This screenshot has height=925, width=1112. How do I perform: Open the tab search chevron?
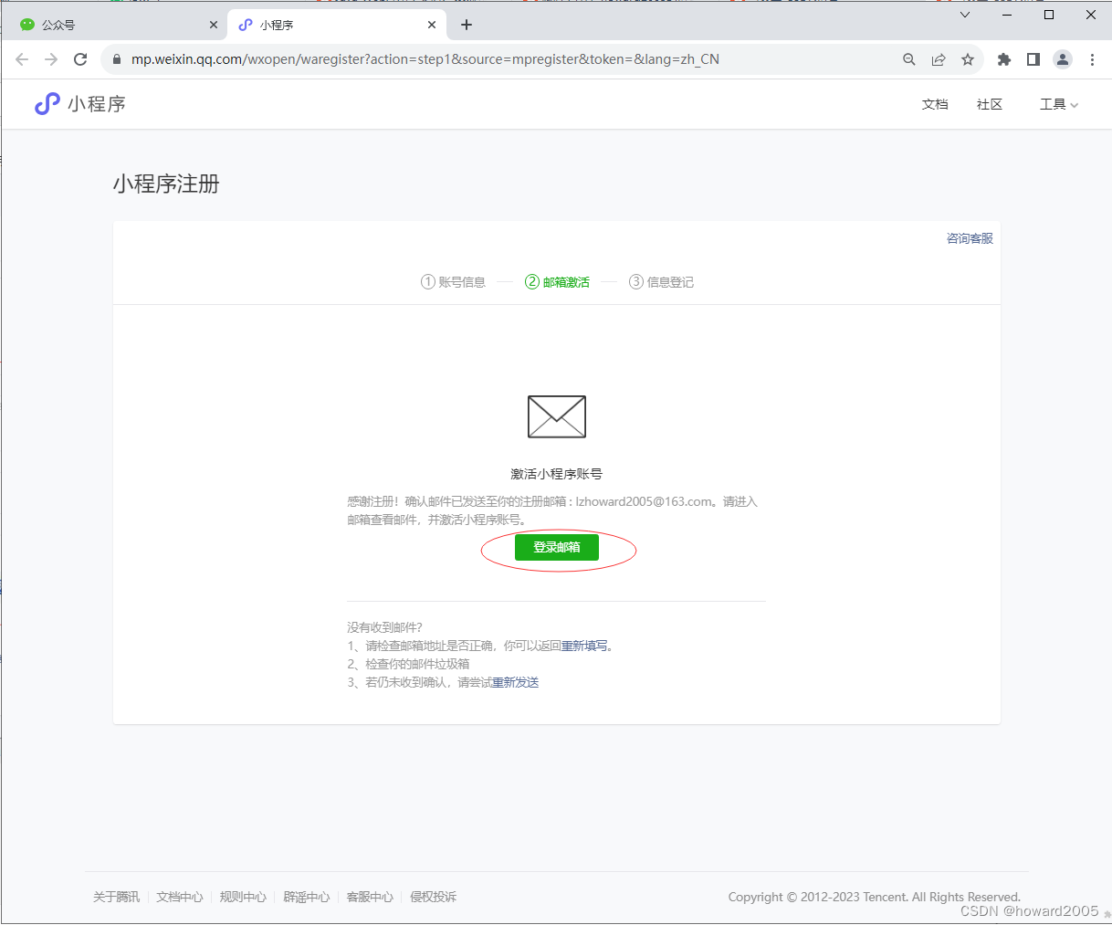pos(965,15)
